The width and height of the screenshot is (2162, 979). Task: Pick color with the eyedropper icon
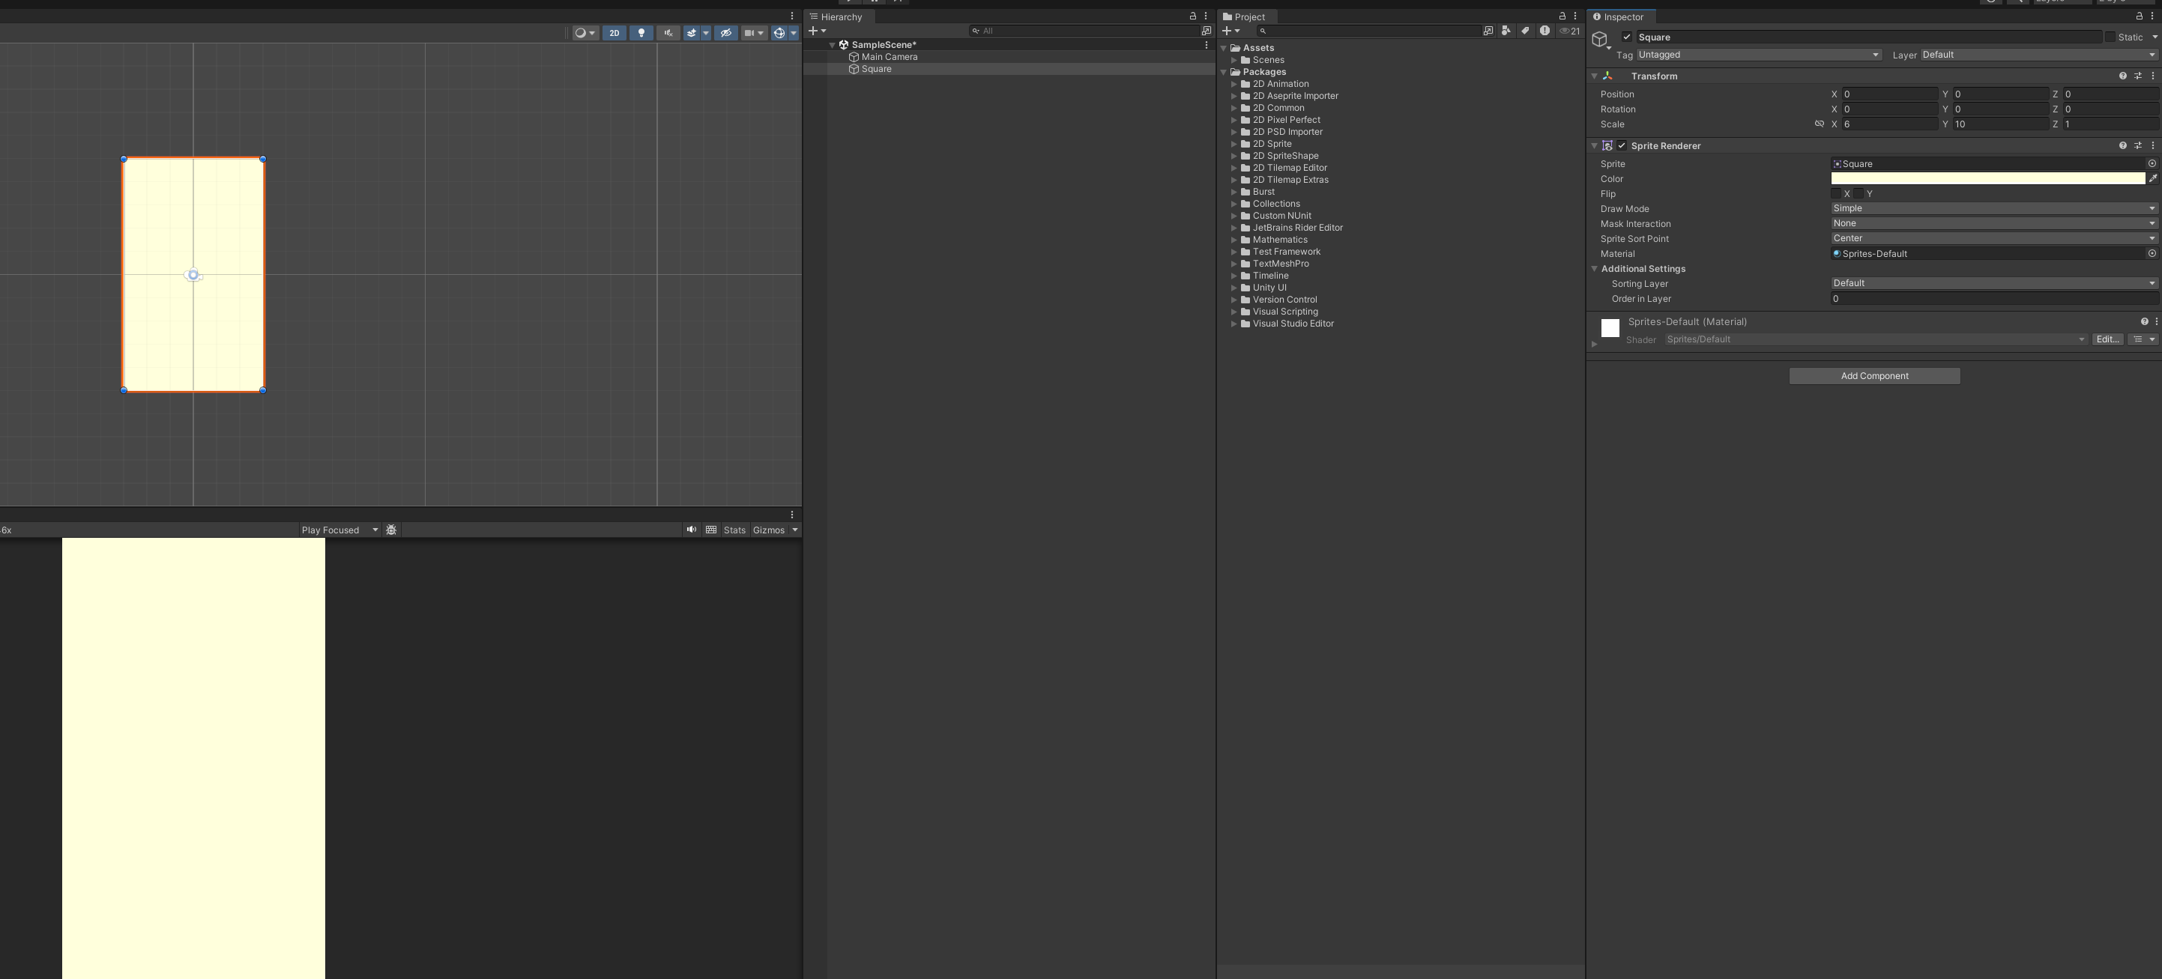pyautogui.click(x=2153, y=179)
